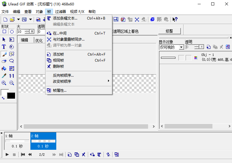
Task: Choose the Lasso selection tool
Action: [x=12, y=61]
